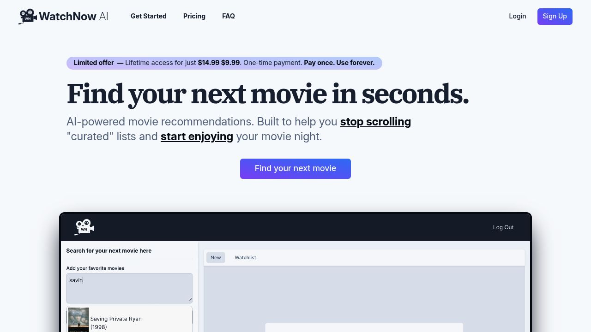Click the favorite movies text area

[129, 288]
